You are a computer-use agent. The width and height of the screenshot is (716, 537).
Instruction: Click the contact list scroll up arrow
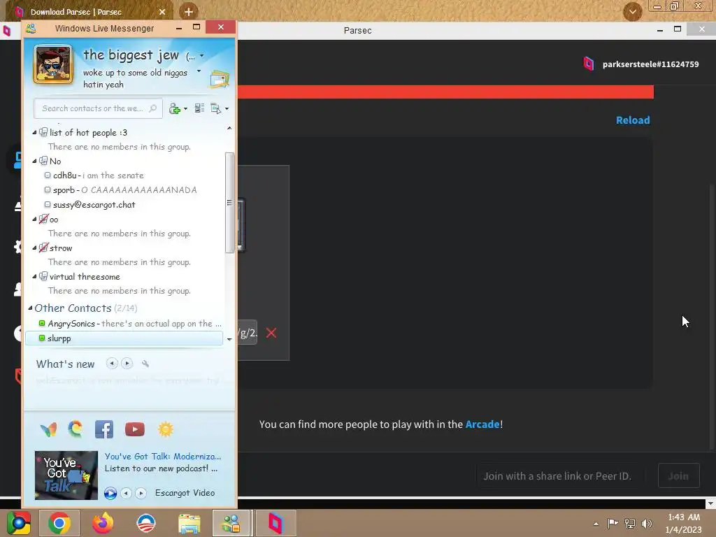(229, 129)
